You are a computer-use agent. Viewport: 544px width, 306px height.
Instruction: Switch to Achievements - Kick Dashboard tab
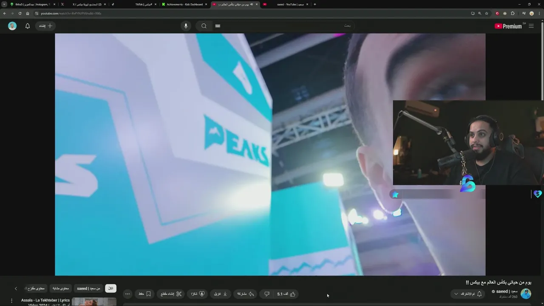point(185,4)
